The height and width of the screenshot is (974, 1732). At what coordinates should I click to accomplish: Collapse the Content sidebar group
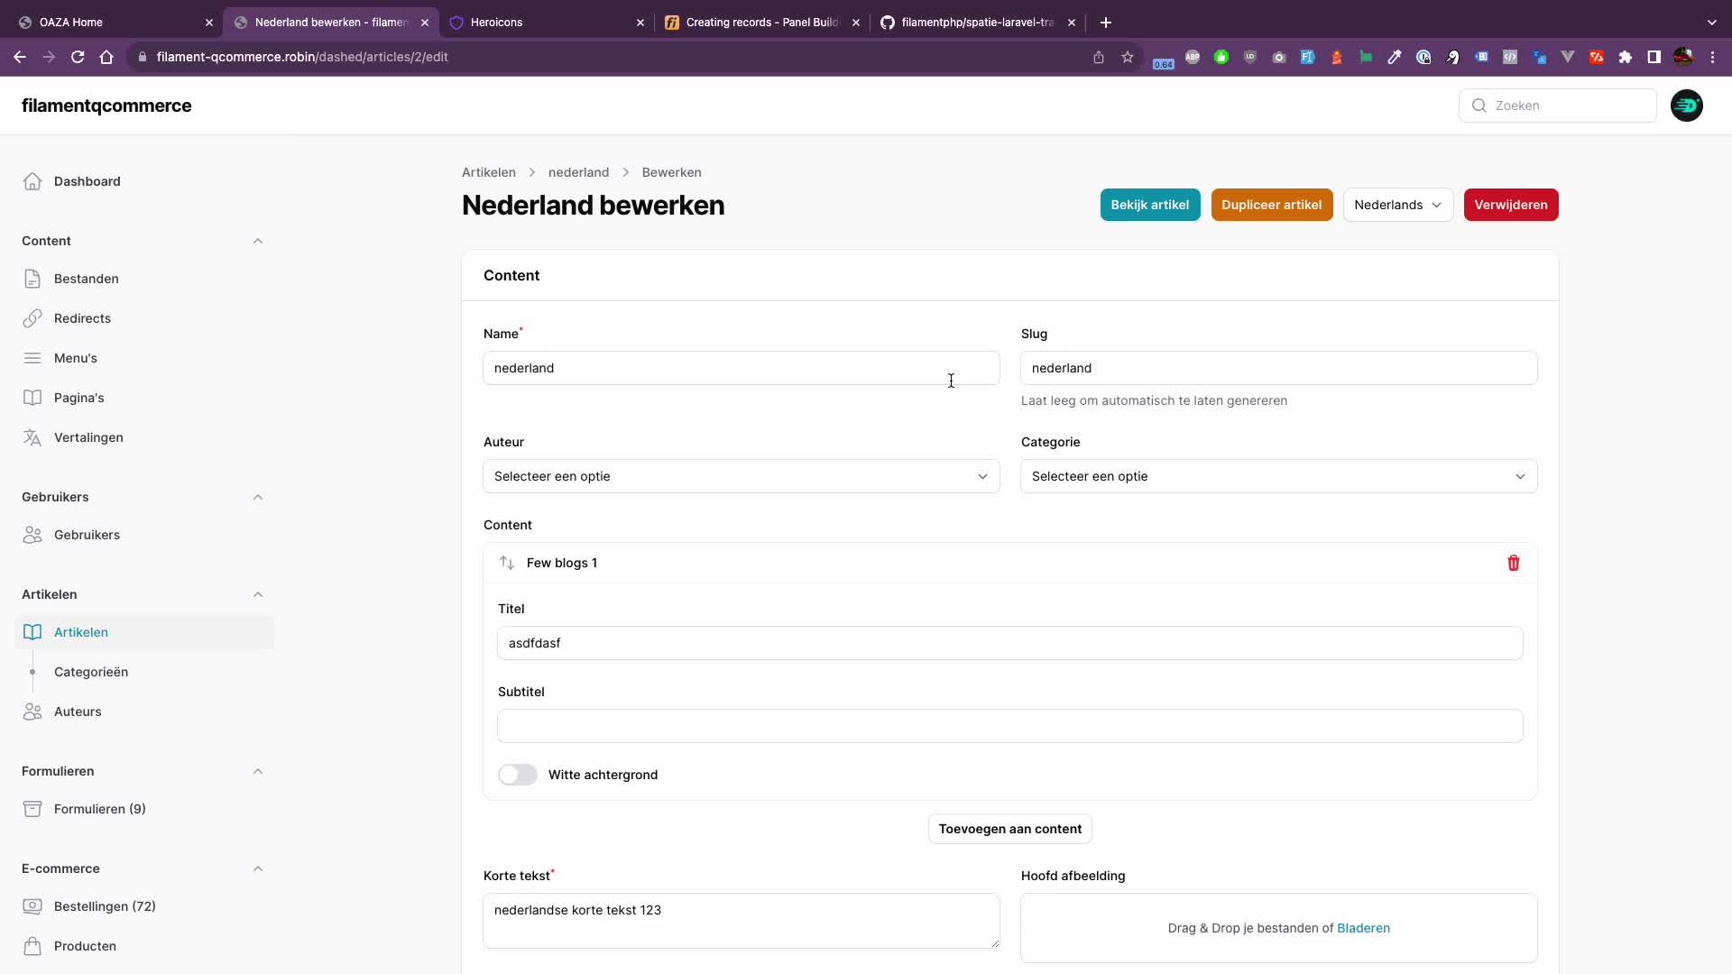(258, 241)
